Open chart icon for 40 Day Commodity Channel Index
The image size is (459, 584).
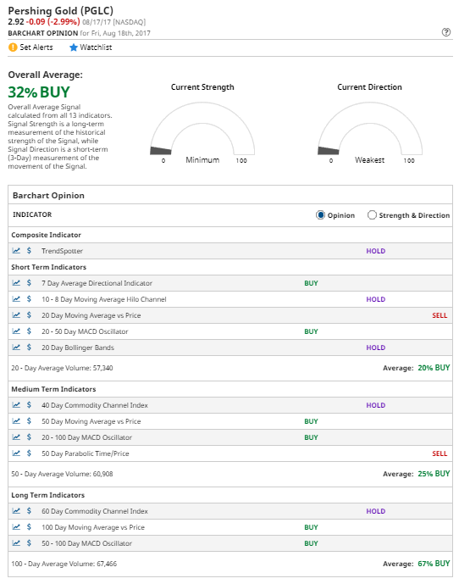(16, 405)
